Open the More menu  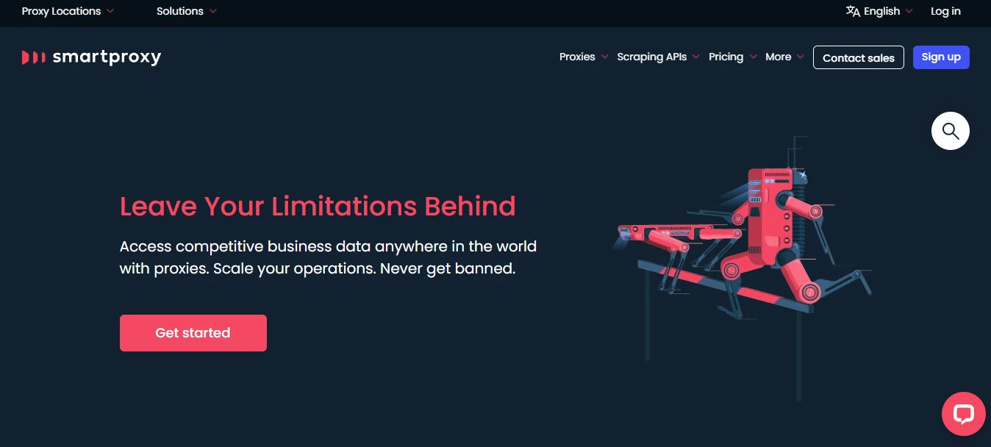point(784,57)
